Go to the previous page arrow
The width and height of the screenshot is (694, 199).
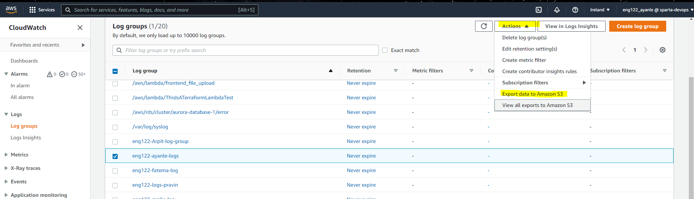click(624, 50)
